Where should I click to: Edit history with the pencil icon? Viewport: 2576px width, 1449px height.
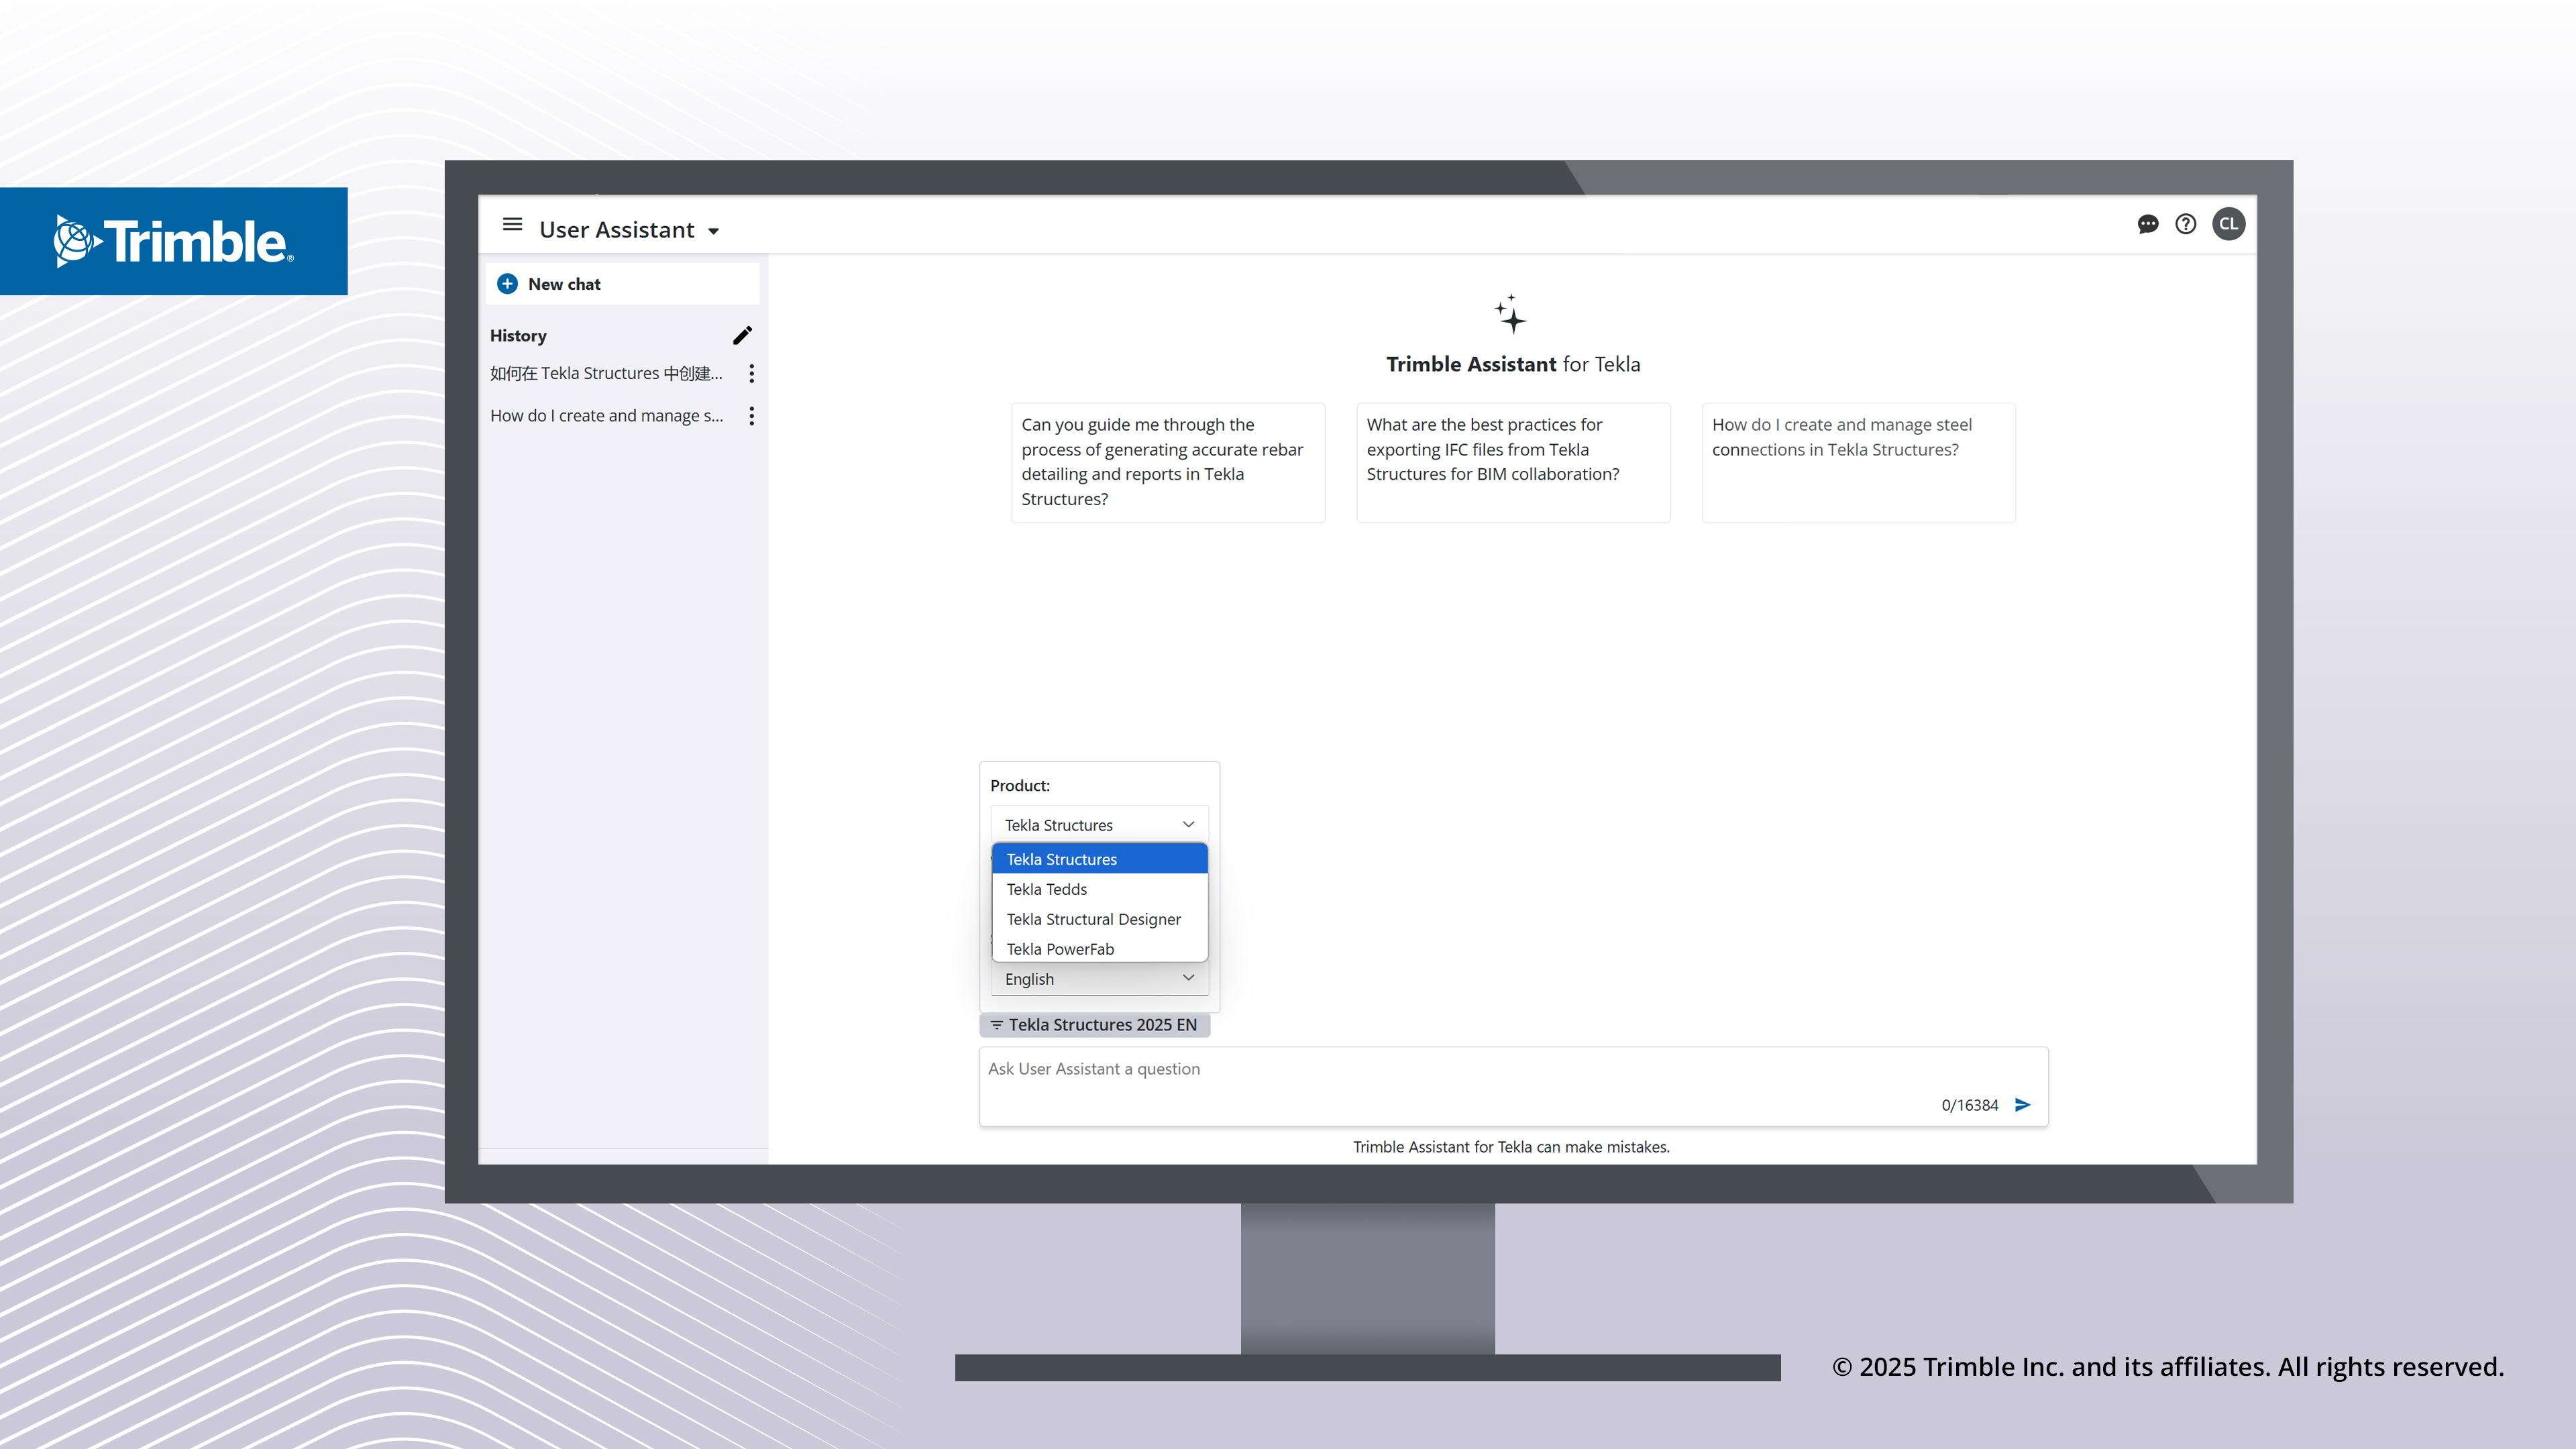coord(742,335)
